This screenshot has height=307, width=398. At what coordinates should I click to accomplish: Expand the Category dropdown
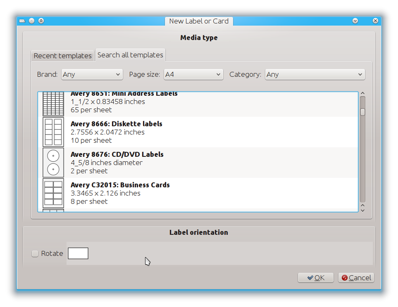(315, 75)
